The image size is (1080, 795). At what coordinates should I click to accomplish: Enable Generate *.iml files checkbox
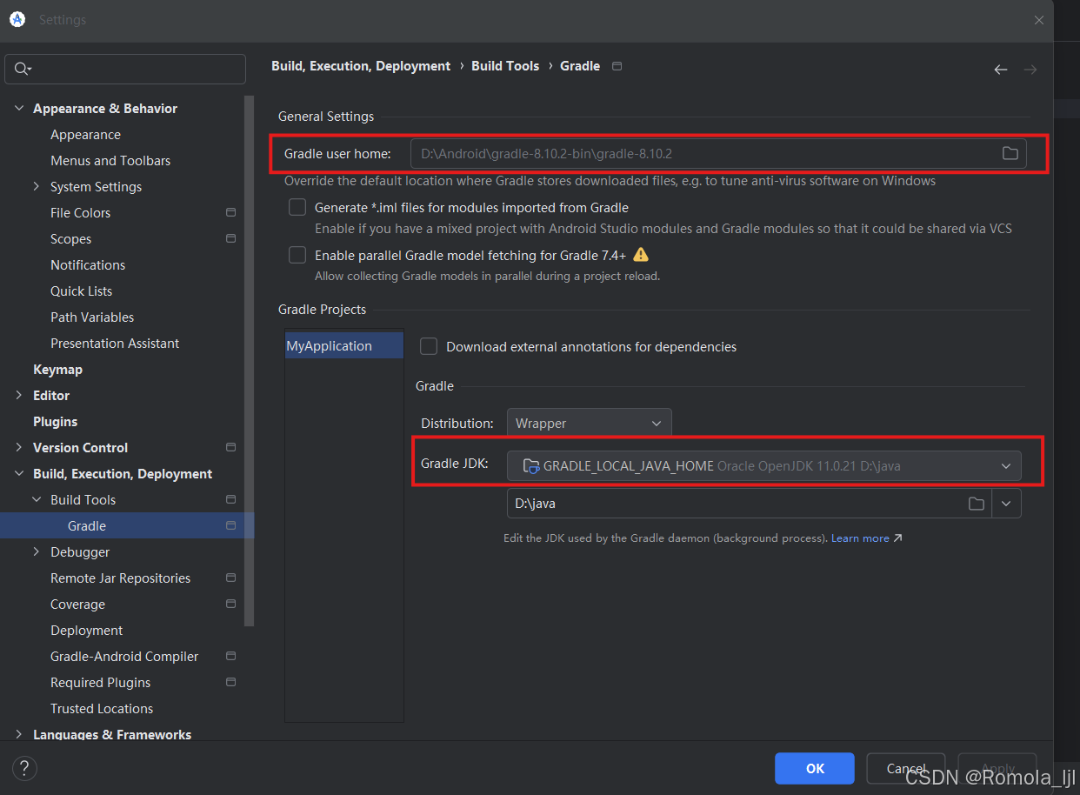[297, 208]
